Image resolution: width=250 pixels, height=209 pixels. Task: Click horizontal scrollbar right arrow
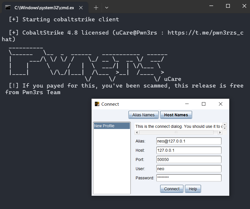[220, 132]
